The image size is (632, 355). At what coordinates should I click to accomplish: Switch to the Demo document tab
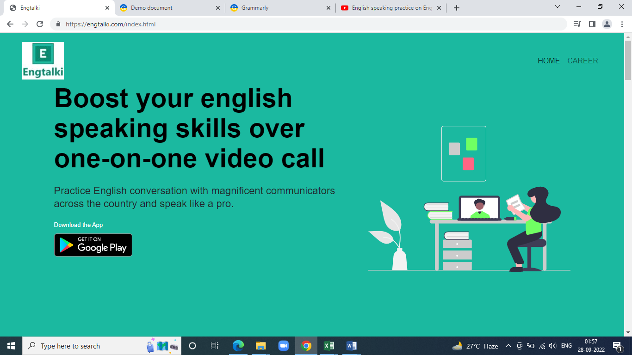click(169, 8)
